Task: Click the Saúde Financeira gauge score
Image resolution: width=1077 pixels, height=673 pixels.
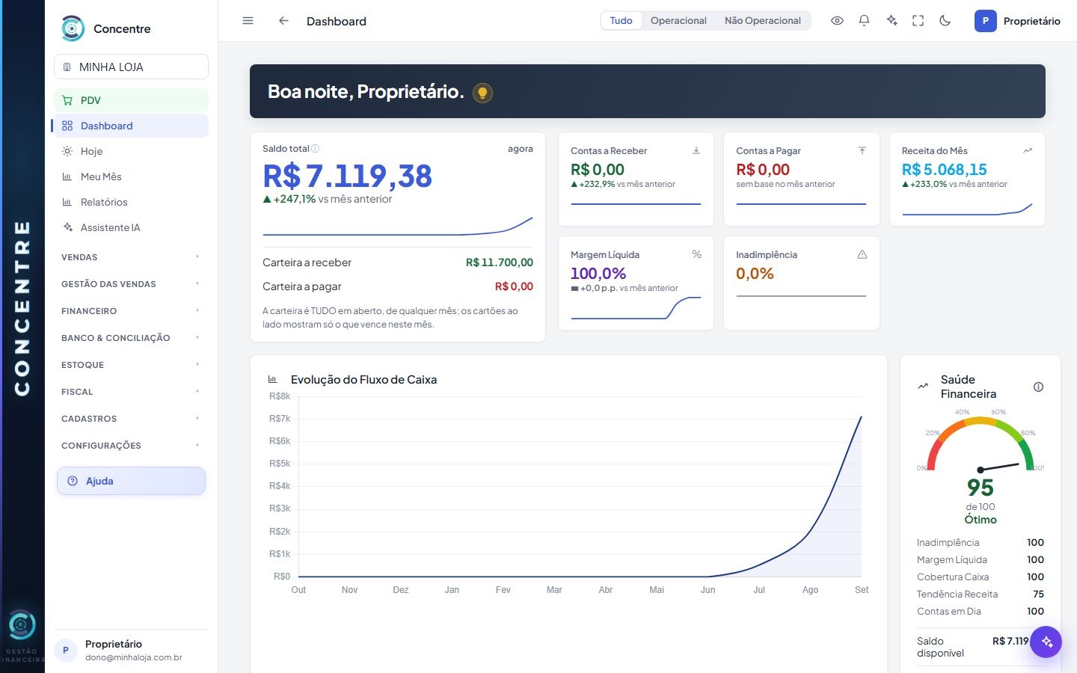Action: tap(981, 488)
